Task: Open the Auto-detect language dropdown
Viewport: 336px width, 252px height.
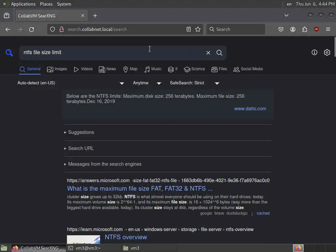Action: pyautogui.click(x=71, y=83)
